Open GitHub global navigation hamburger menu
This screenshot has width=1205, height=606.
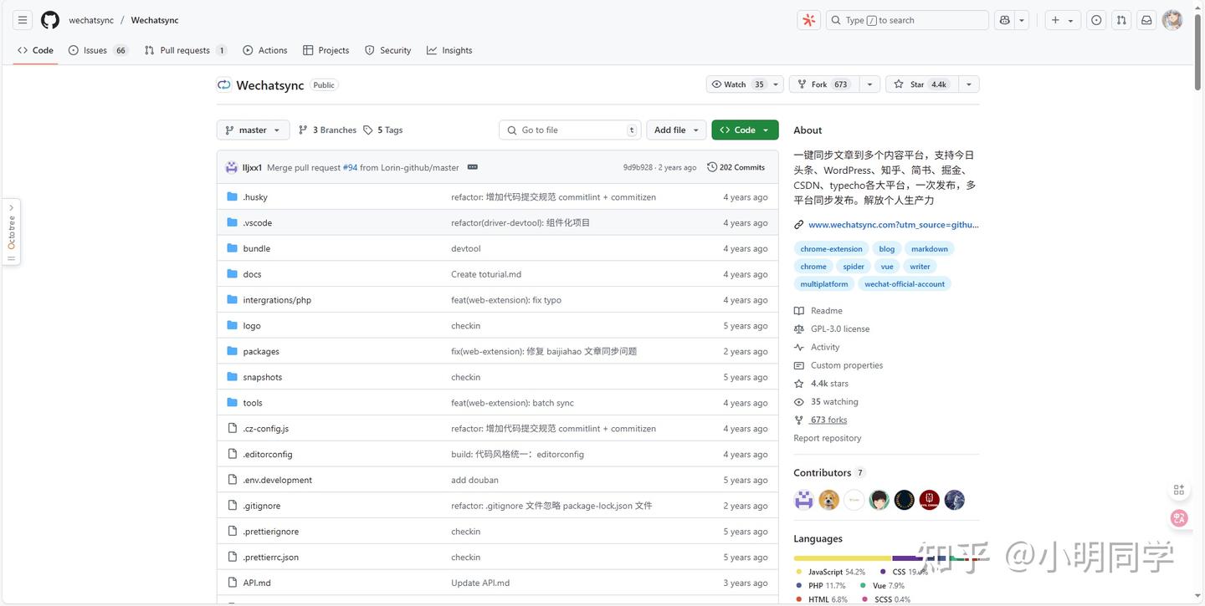(x=22, y=19)
